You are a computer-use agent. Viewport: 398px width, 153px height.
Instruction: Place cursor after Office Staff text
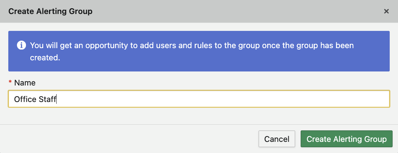(x=57, y=99)
